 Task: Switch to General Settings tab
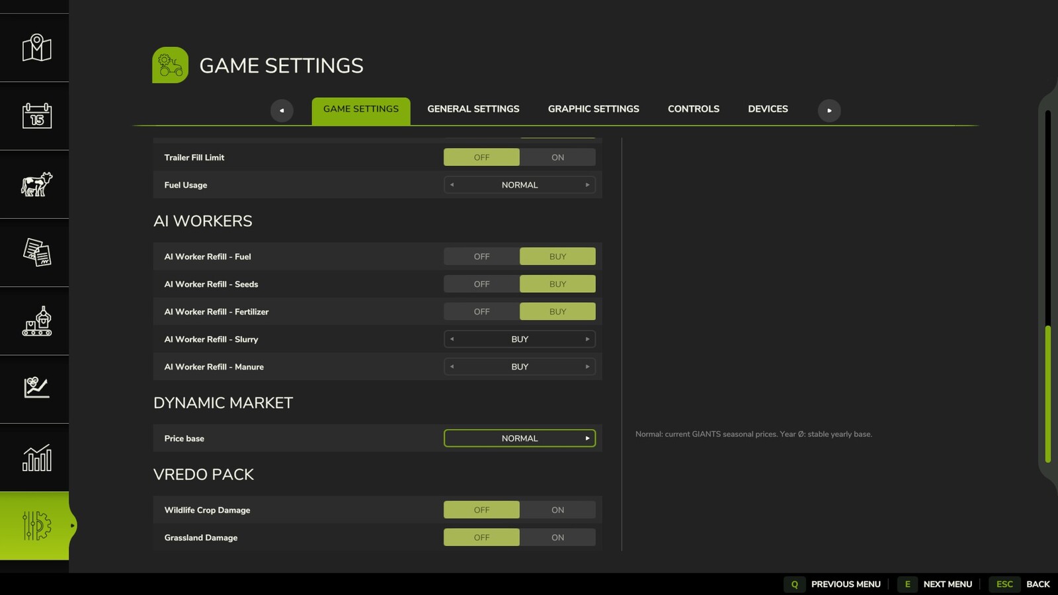pyautogui.click(x=473, y=109)
